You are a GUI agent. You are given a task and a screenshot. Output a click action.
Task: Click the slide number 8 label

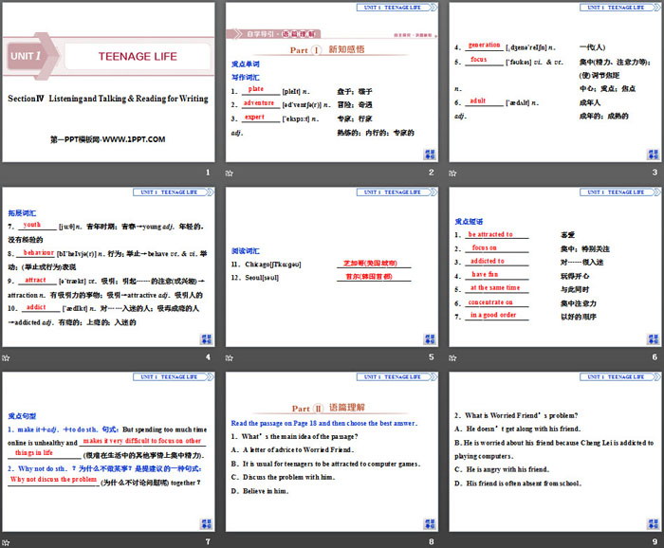click(431, 541)
